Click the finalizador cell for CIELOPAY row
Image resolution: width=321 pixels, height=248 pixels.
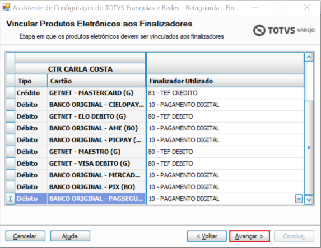[225, 105]
